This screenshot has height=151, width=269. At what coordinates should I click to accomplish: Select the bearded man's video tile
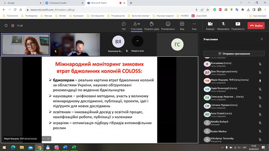(x=75, y=44)
